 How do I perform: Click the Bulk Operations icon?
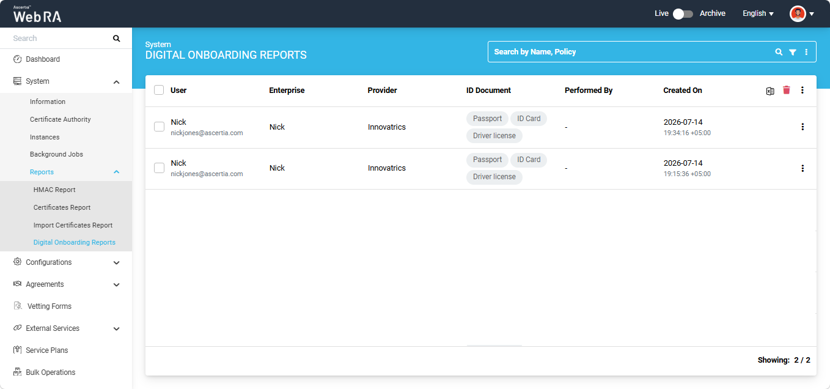tap(17, 372)
